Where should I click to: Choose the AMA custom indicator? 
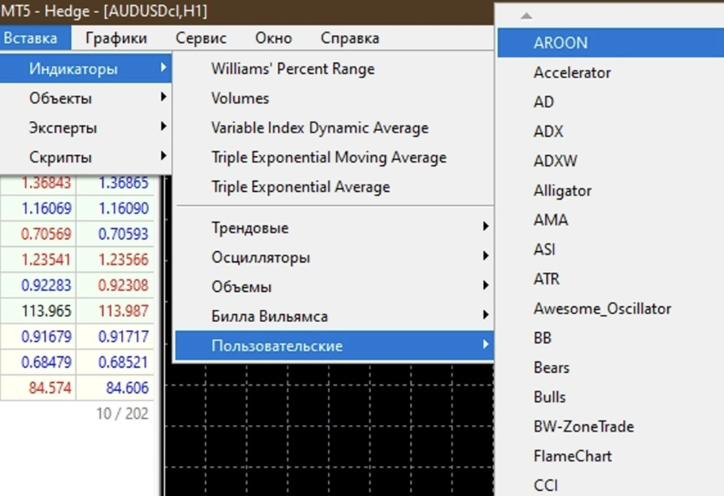(610, 220)
